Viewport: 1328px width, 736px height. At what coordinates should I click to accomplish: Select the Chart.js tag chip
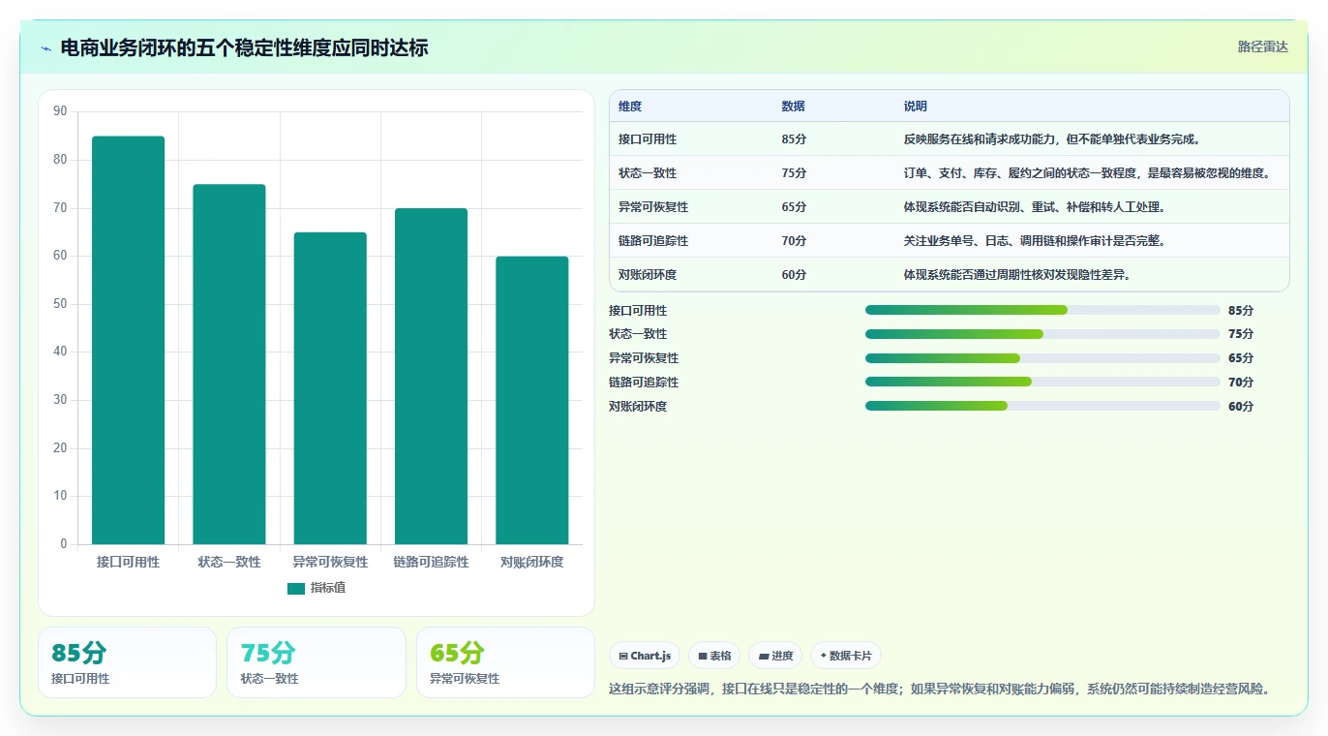point(645,656)
